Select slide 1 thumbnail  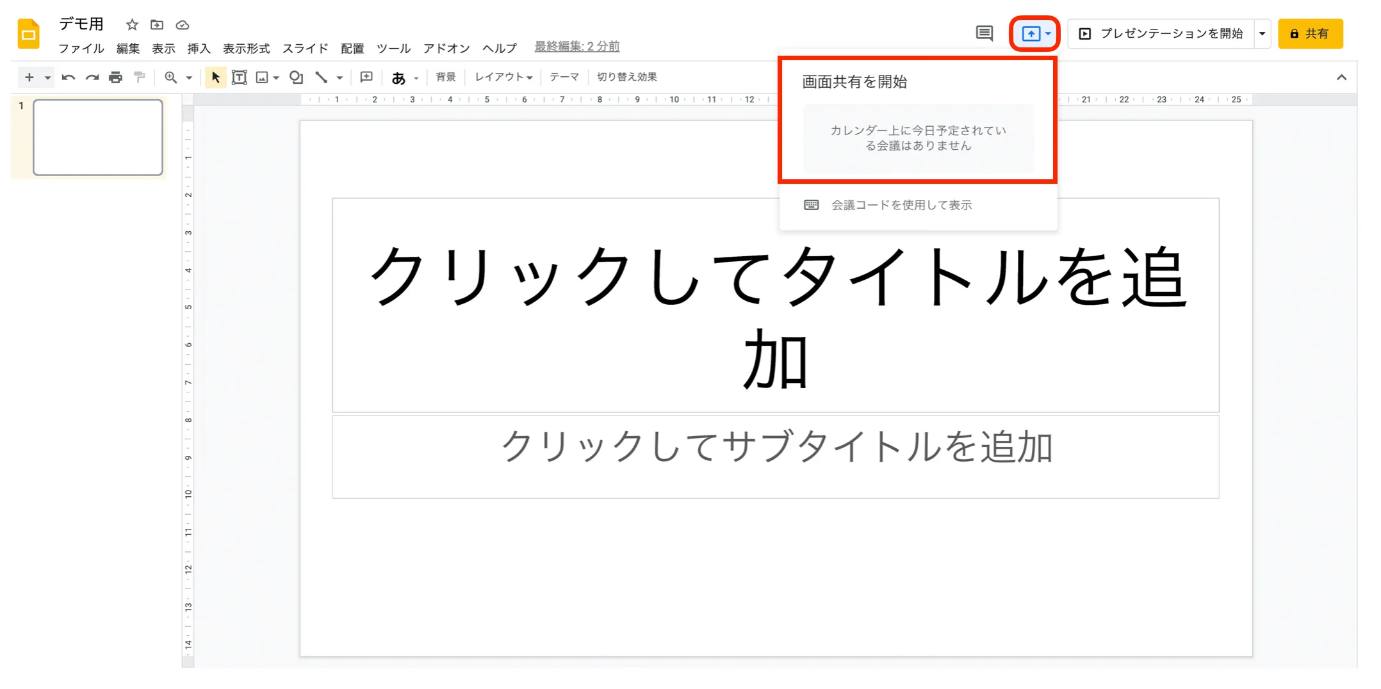[x=98, y=137]
